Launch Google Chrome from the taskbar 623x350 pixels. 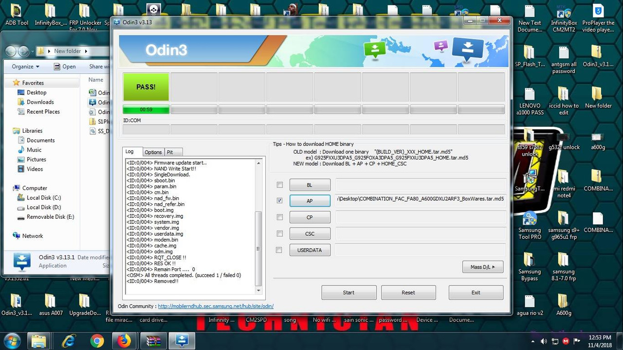[x=97, y=340]
